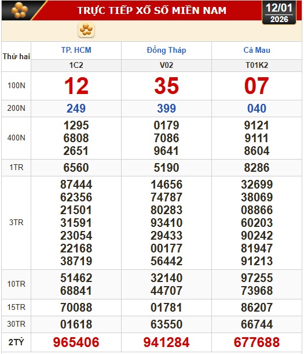The image size is (304, 354).
Task: Select jackpot number 677688
Action: 257,342
